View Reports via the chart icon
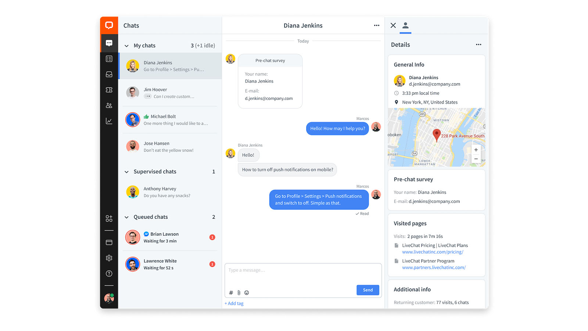The image size is (588, 331). (x=109, y=120)
